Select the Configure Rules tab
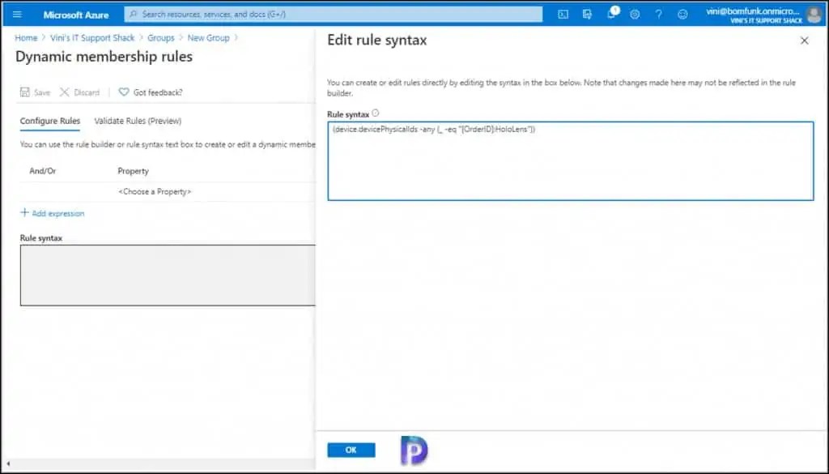Viewport: 829px width, 474px height. [49, 120]
